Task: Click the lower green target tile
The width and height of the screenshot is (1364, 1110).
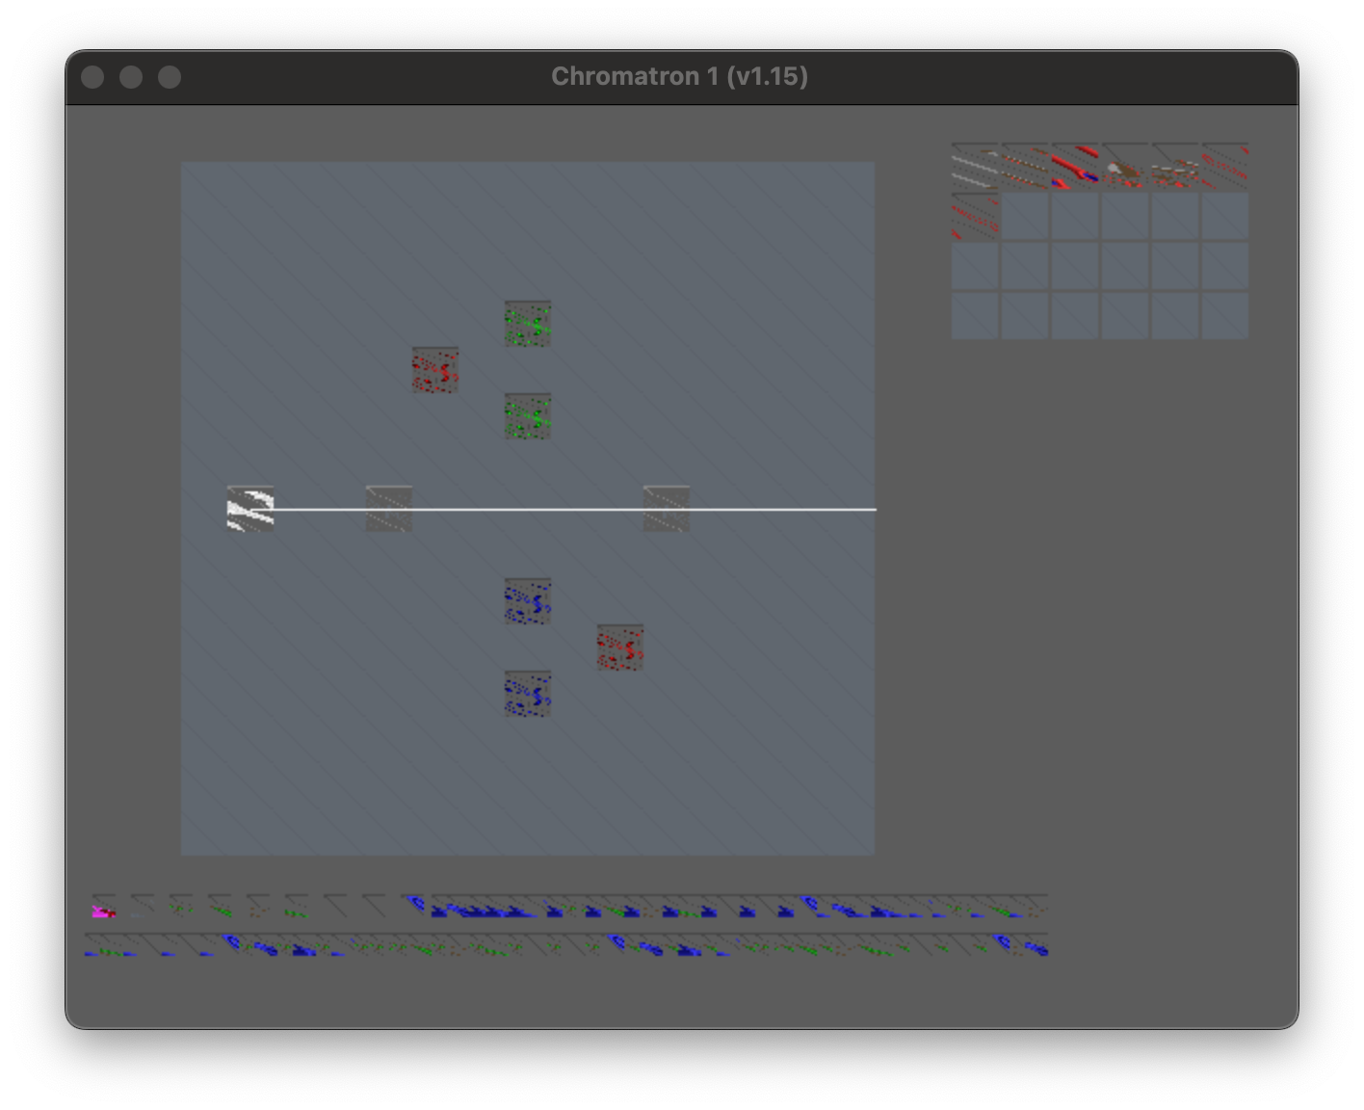Action: (x=528, y=416)
